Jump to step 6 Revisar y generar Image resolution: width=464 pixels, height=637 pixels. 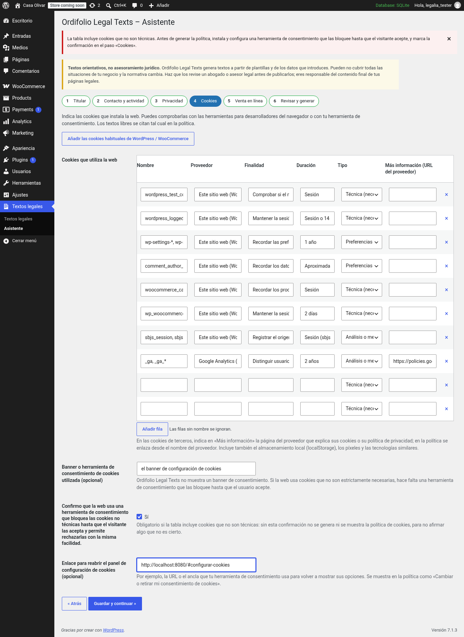coord(294,101)
